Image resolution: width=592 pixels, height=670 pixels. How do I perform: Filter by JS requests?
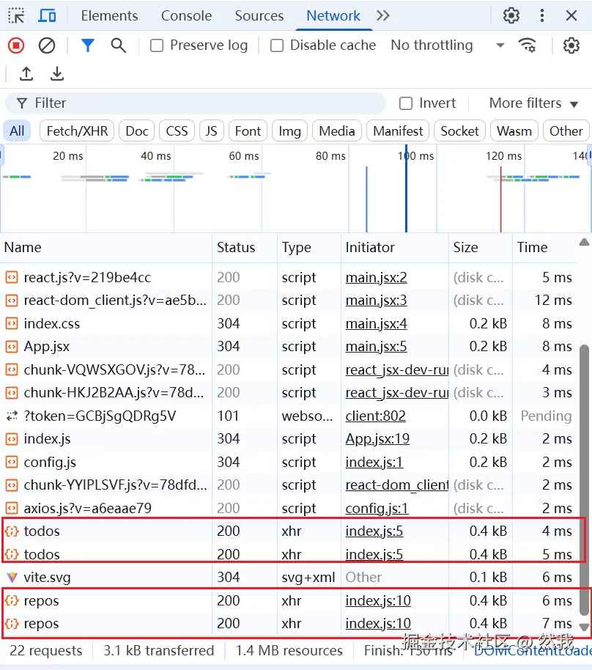[212, 130]
